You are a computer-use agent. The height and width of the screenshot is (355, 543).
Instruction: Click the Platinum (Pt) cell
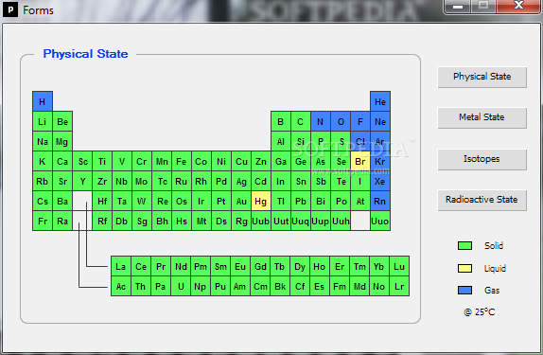point(221,201)
